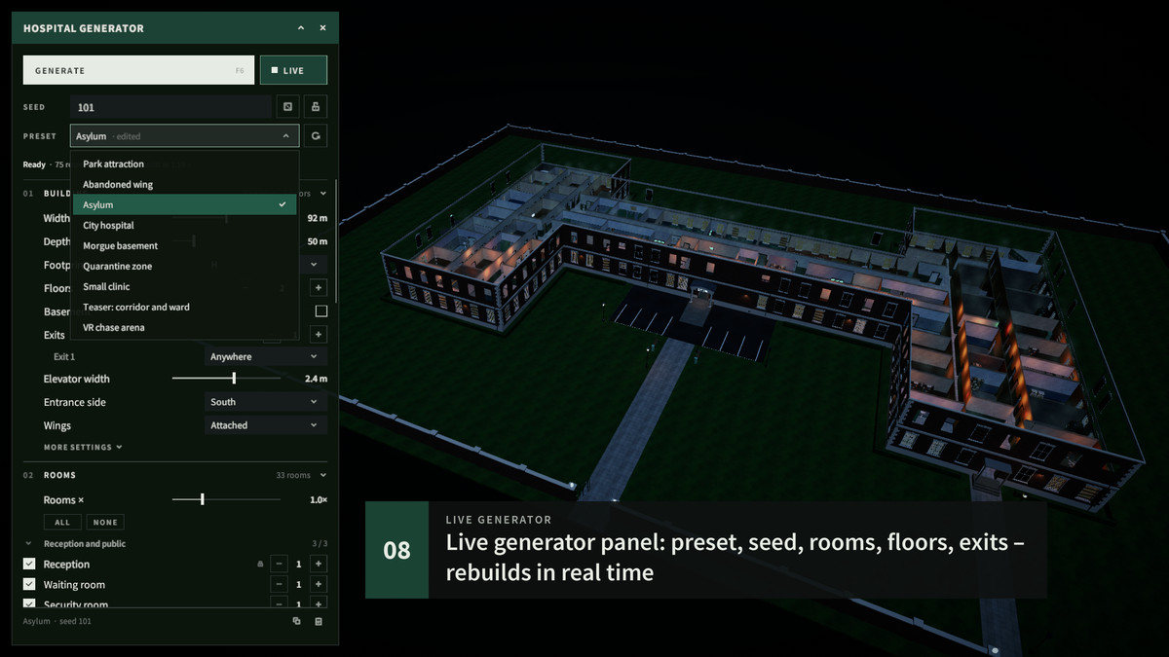Collapse the Building section chevron

tap(323, 194)
